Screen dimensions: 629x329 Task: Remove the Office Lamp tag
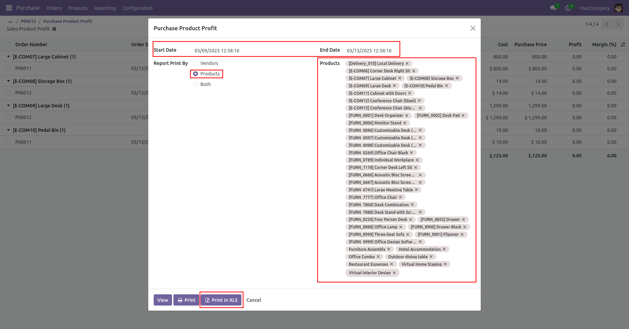(401, 227)
